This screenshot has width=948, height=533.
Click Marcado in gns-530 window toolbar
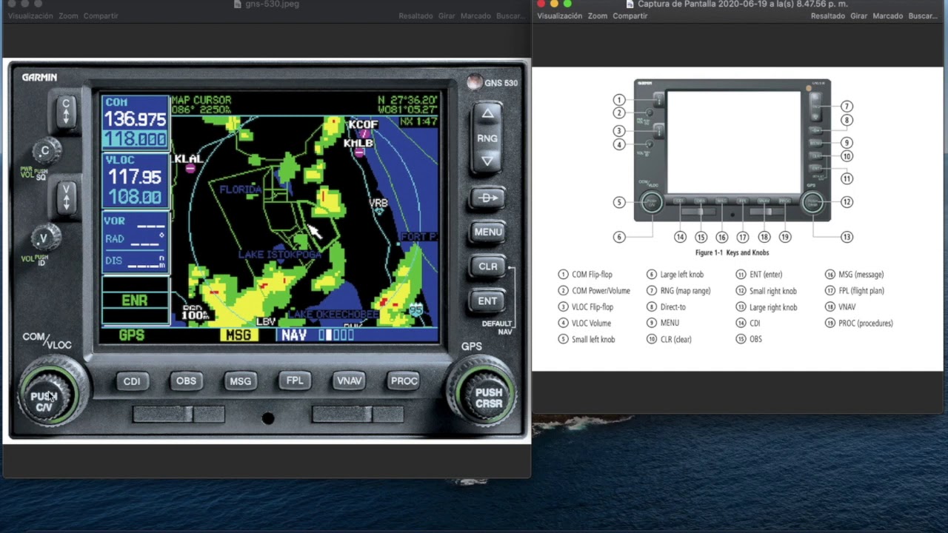click(x=475, y=16)
